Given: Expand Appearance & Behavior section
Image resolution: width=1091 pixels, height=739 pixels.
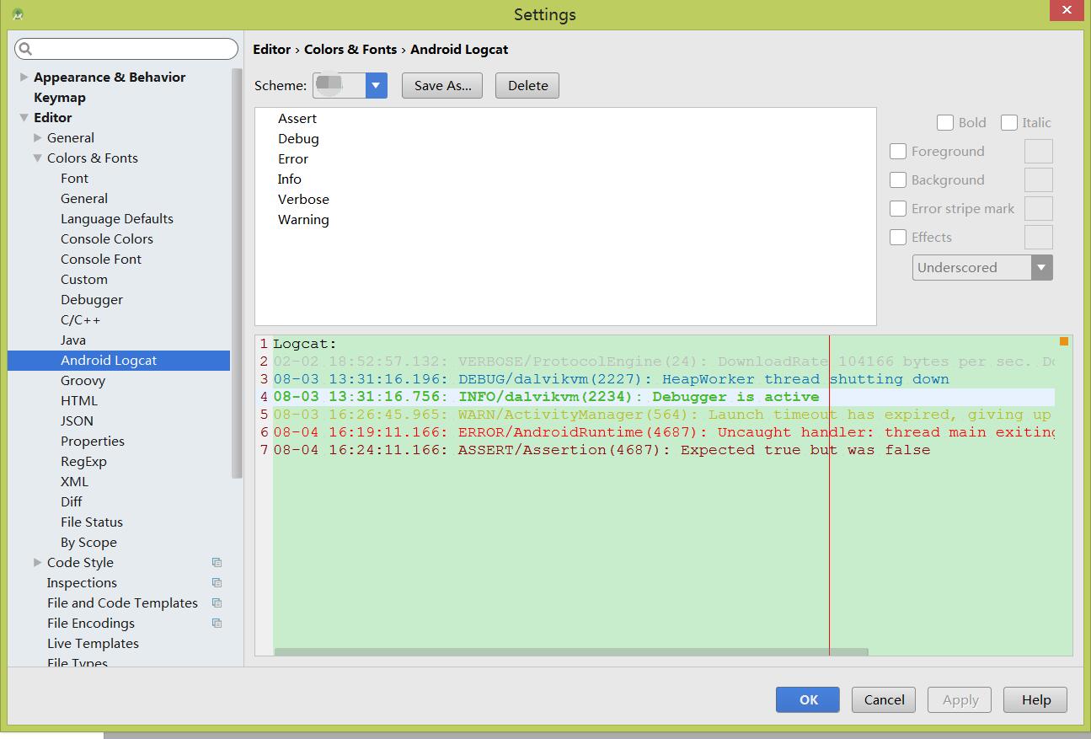Looking at the screenshot, I should [x=24, y=78].
